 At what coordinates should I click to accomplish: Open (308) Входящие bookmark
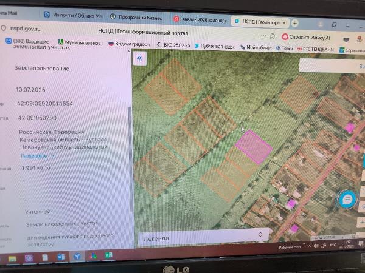(x=27, y=41)
